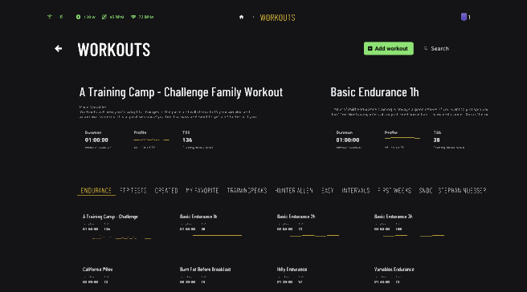This screenshot has height=292, width=527.
Task: Open Basic Endurance 2h workout card
Action: coord(308,226)
